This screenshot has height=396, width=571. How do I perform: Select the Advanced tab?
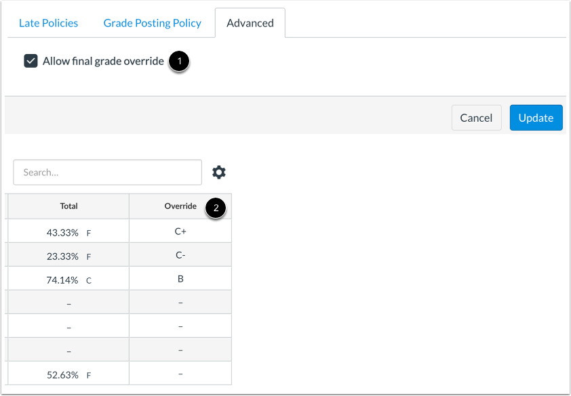coord(250,23)
